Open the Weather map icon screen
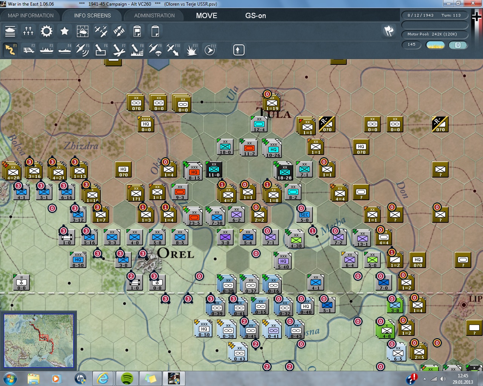This screenshot has height=386, width=483. [83, 31]
